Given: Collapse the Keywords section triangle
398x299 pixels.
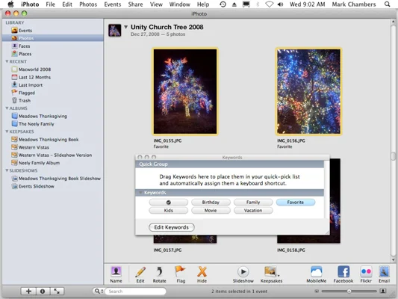Looking at the screenshot, I should pyautogui.click(x=140, y=193).
